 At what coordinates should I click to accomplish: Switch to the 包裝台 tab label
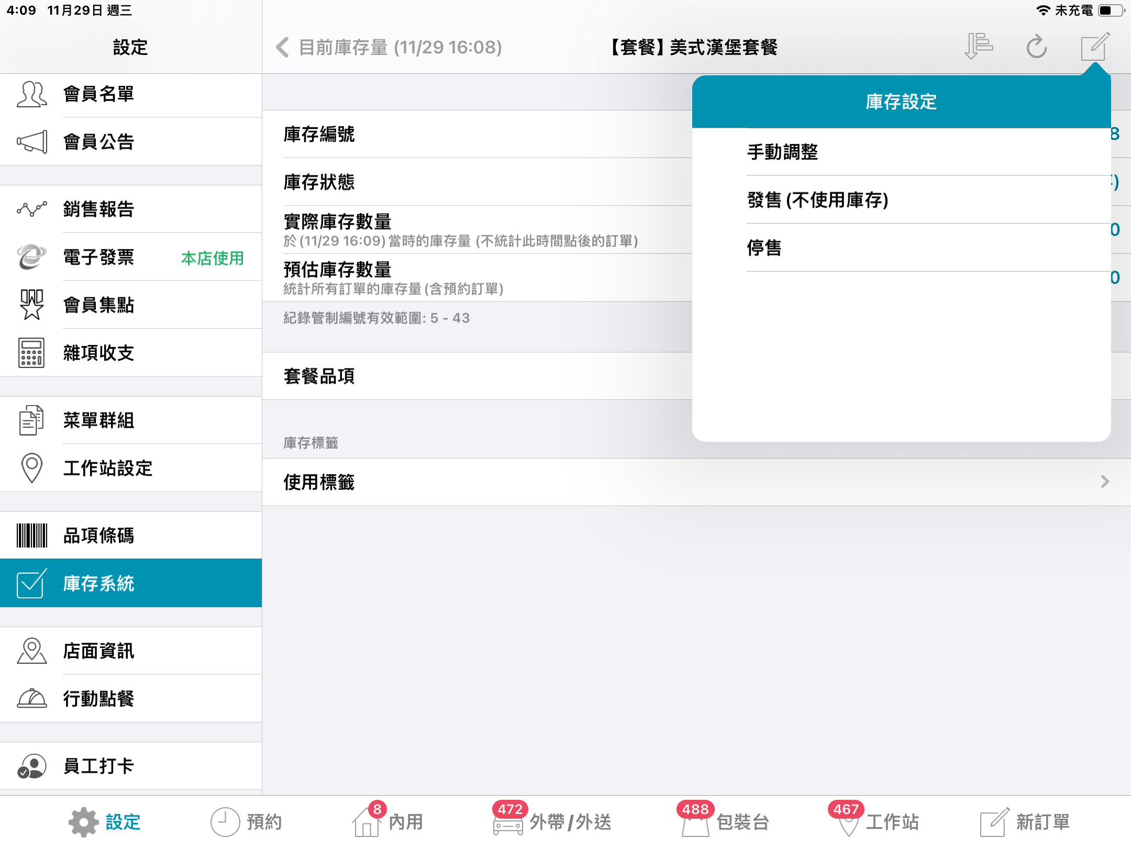743,822
